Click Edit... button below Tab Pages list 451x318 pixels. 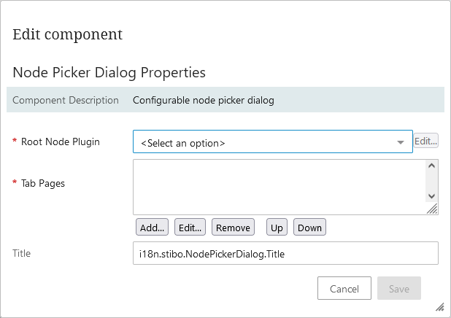[x=190, y=228]
